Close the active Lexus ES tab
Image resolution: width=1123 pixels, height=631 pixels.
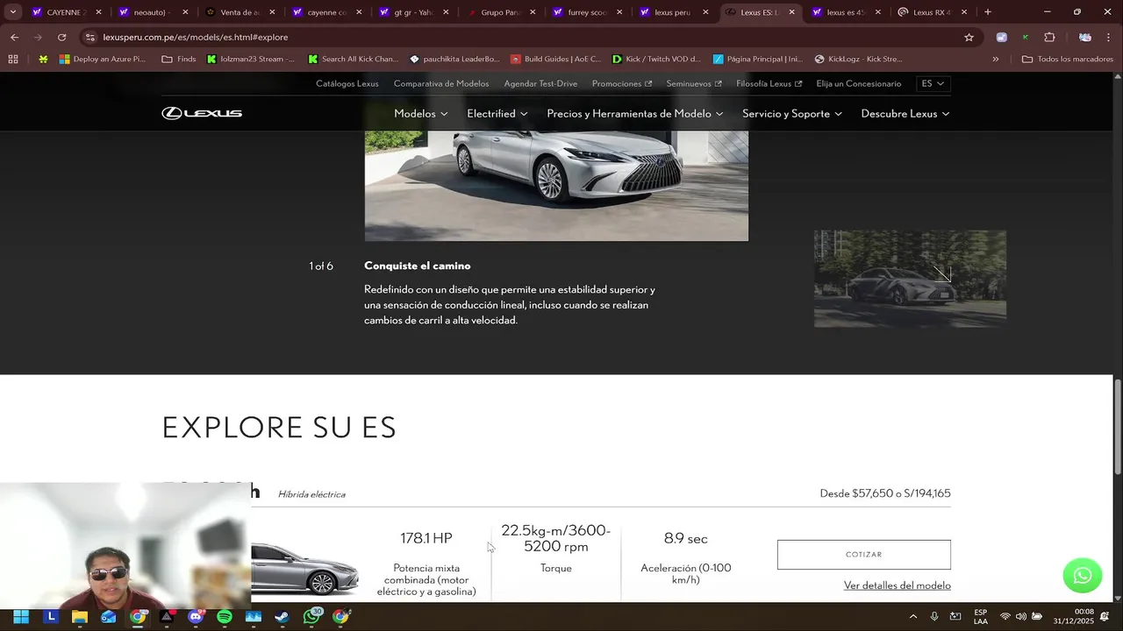[791, 12]
